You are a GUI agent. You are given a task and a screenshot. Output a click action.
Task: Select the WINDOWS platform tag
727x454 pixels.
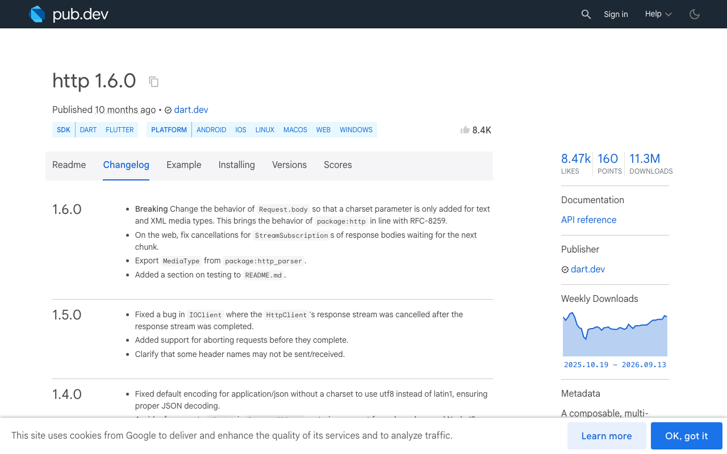point(356,130)
